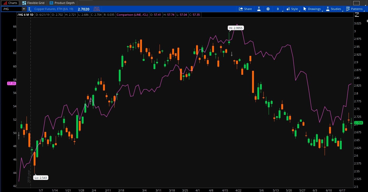Switch to the Flexible Grid tab
The height and width of the screenshot is (192, 368).
[33, 3]
